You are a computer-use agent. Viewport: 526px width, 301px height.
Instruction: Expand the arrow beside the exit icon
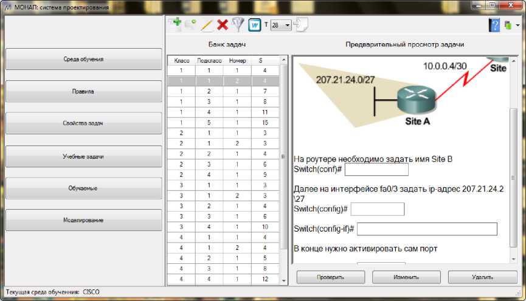(517, 26)
